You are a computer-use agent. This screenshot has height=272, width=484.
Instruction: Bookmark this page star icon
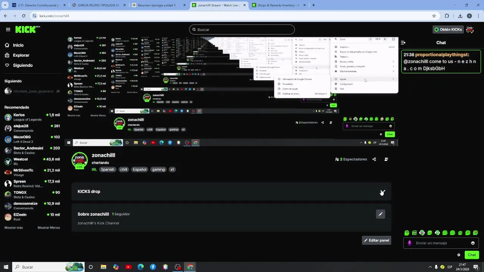tap(434, 16)
